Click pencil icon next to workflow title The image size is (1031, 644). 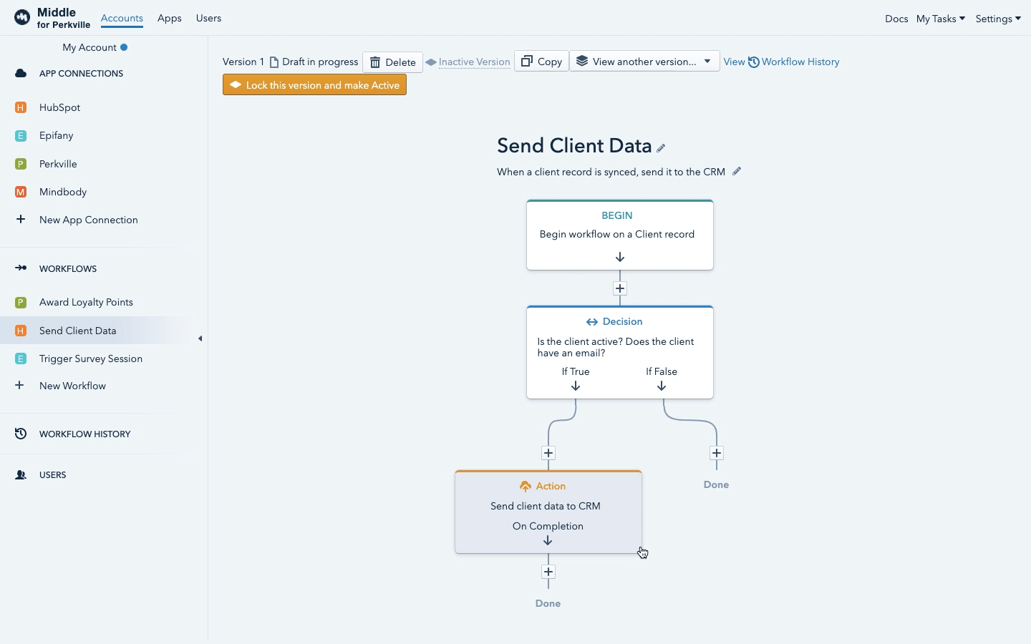pos(661,148)
